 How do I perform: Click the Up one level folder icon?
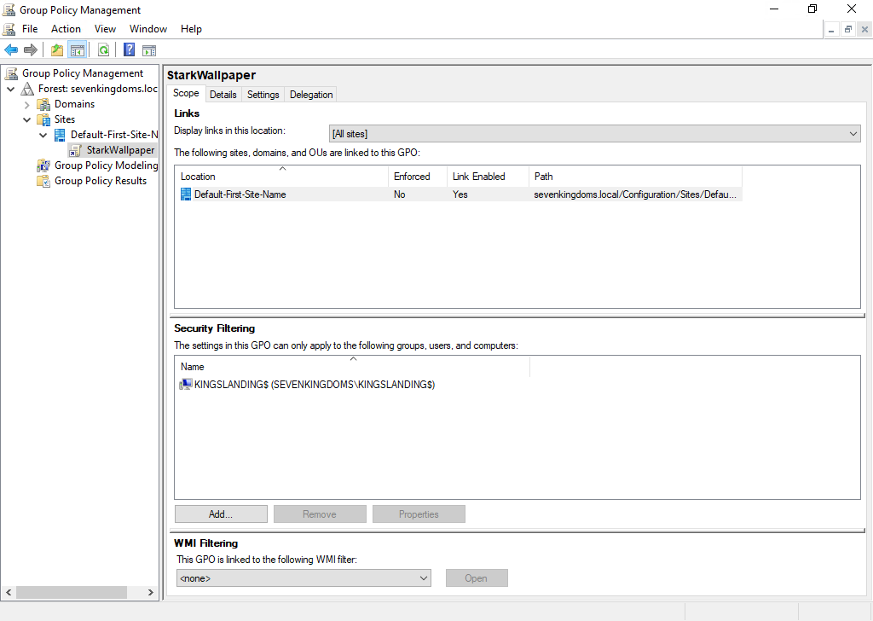pyautogui.click(x=57, y=50)
